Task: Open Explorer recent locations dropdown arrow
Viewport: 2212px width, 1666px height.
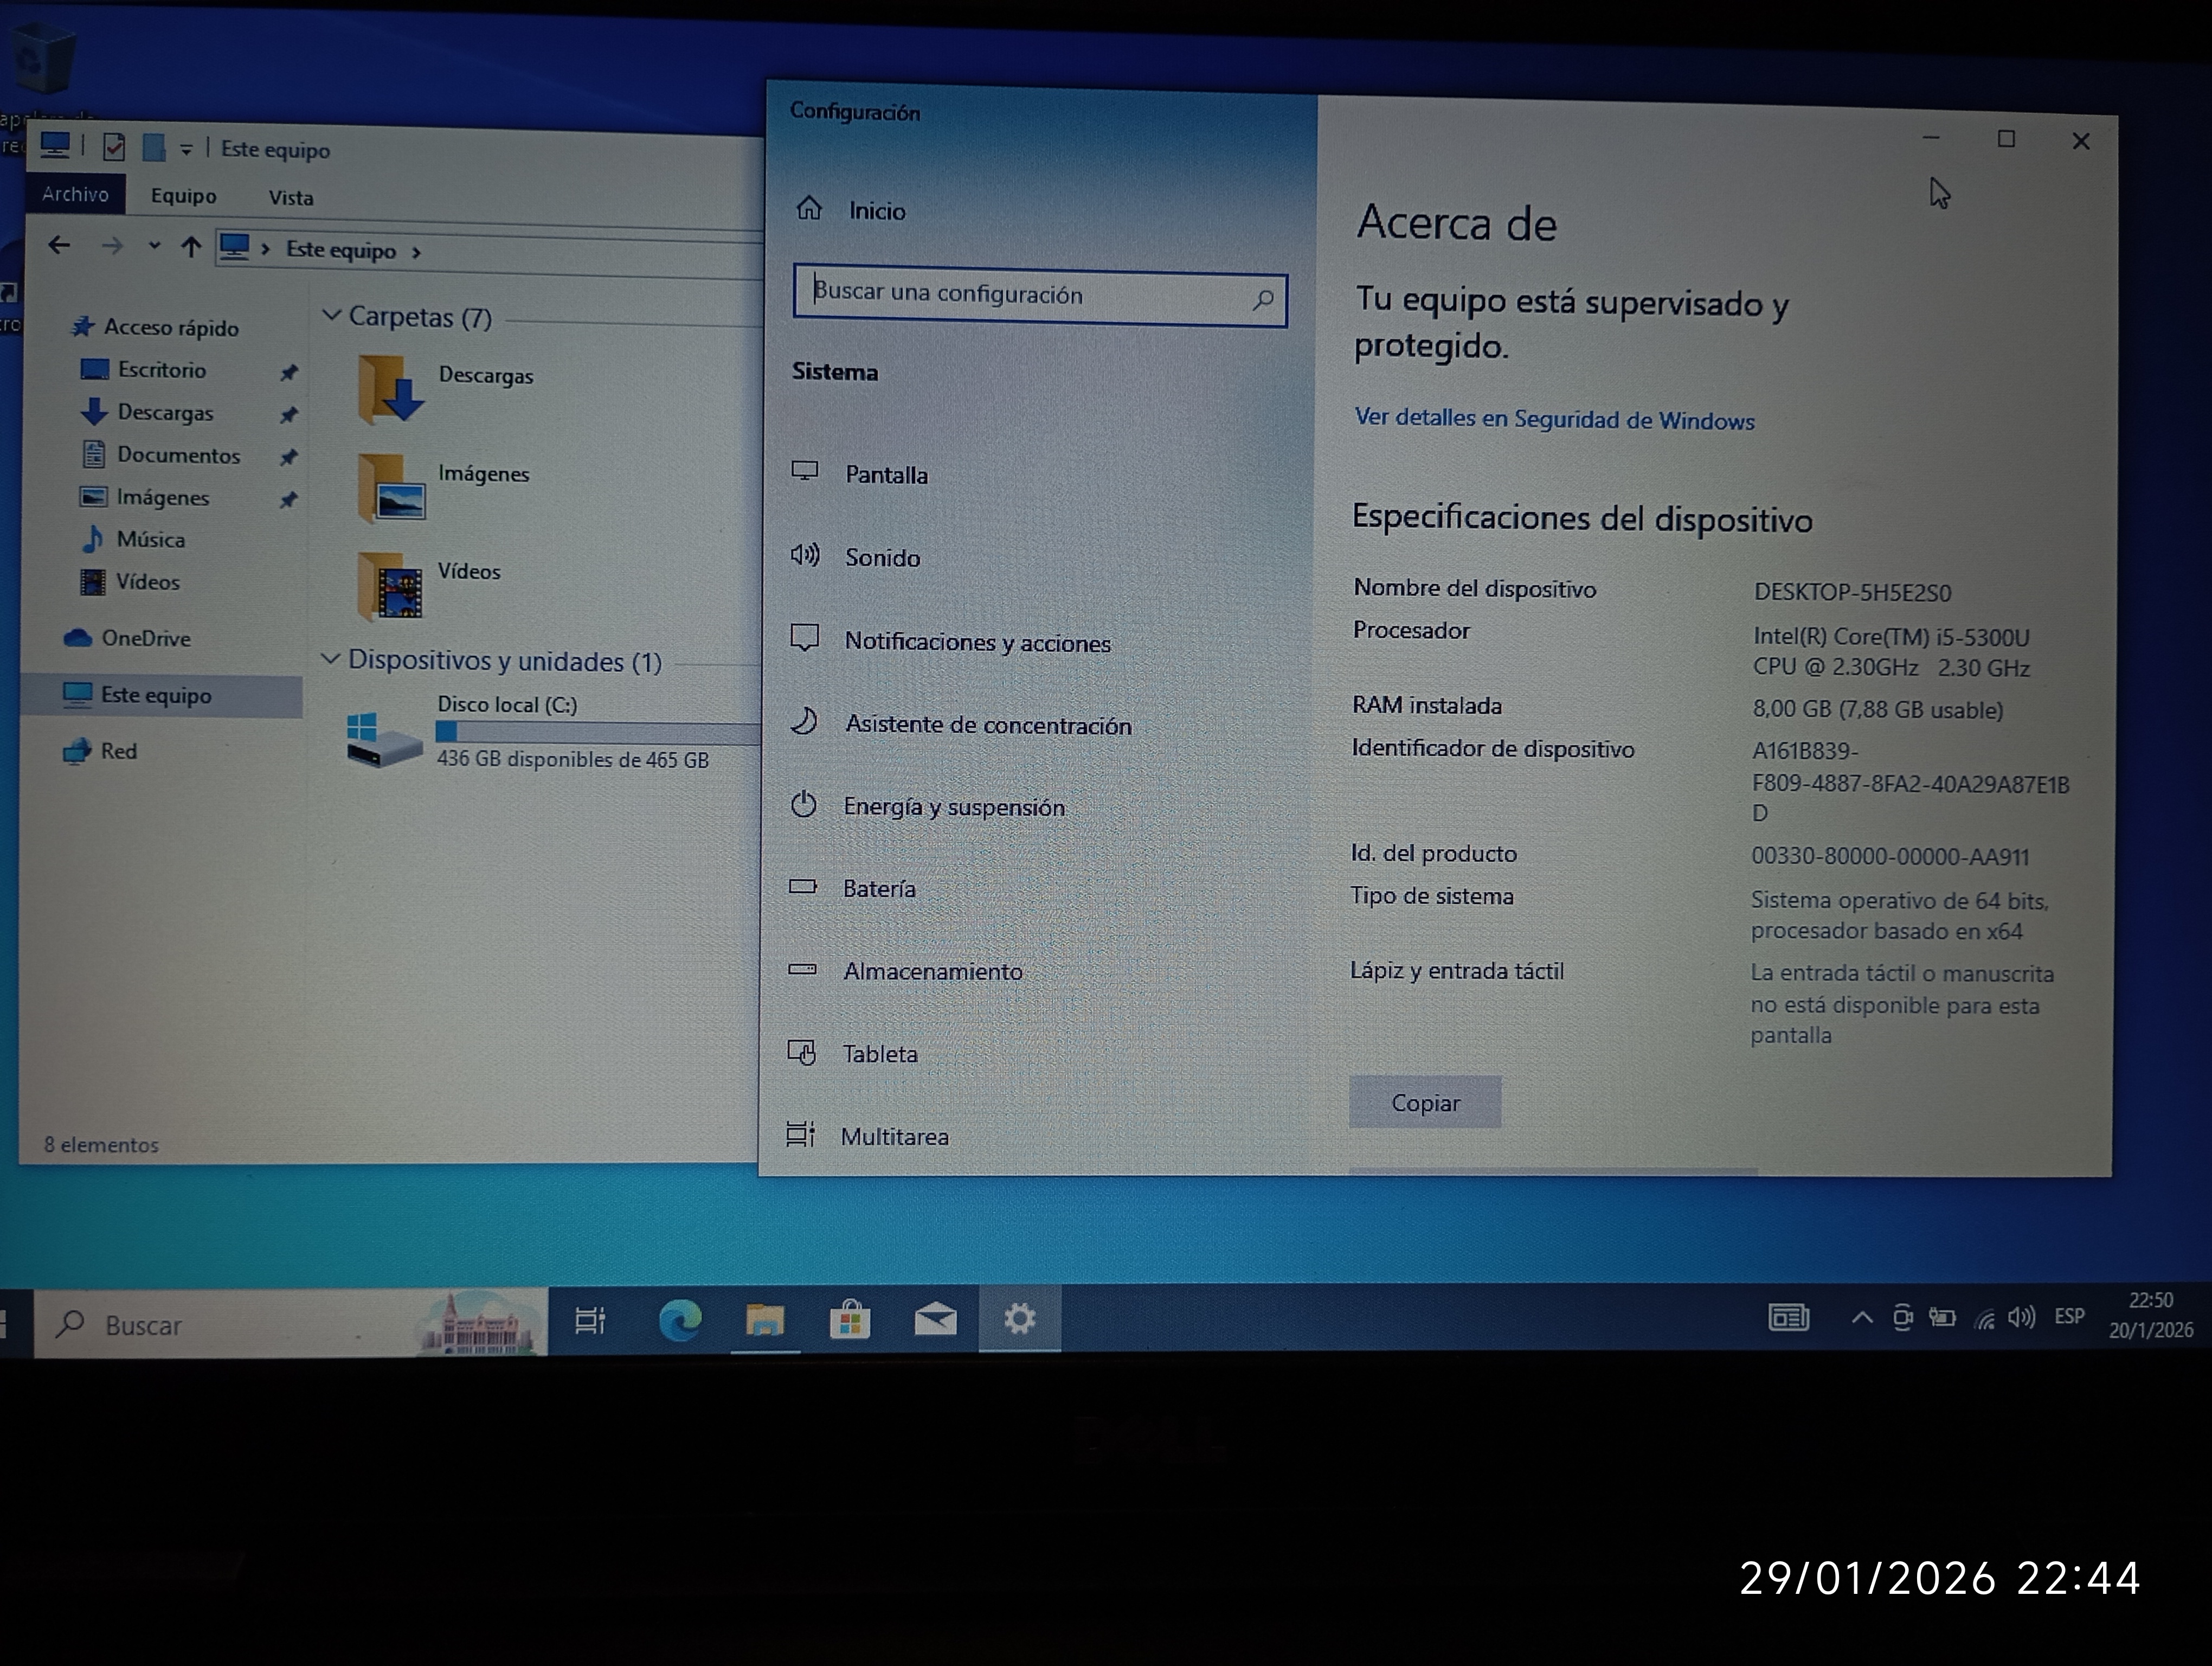Action: [154, 246]
